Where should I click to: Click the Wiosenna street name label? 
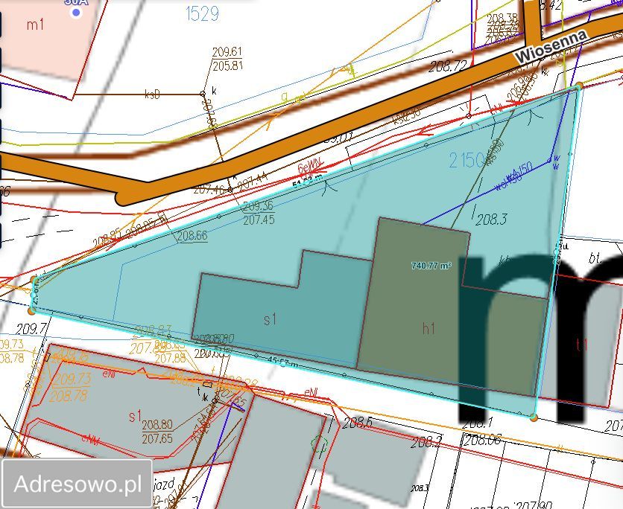pos(551,46)
